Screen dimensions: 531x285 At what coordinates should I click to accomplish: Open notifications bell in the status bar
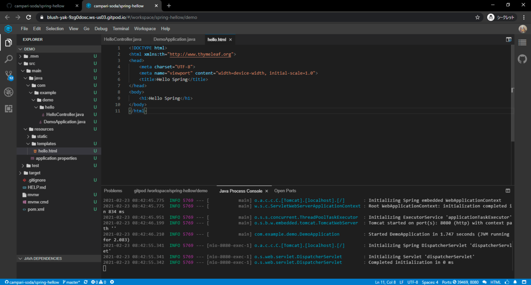tap(515, 282)
